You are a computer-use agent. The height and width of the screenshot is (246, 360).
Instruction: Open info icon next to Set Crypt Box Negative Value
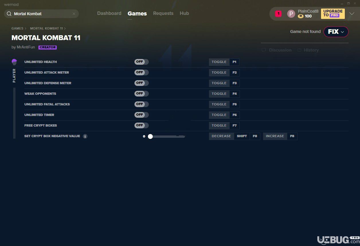85,136
